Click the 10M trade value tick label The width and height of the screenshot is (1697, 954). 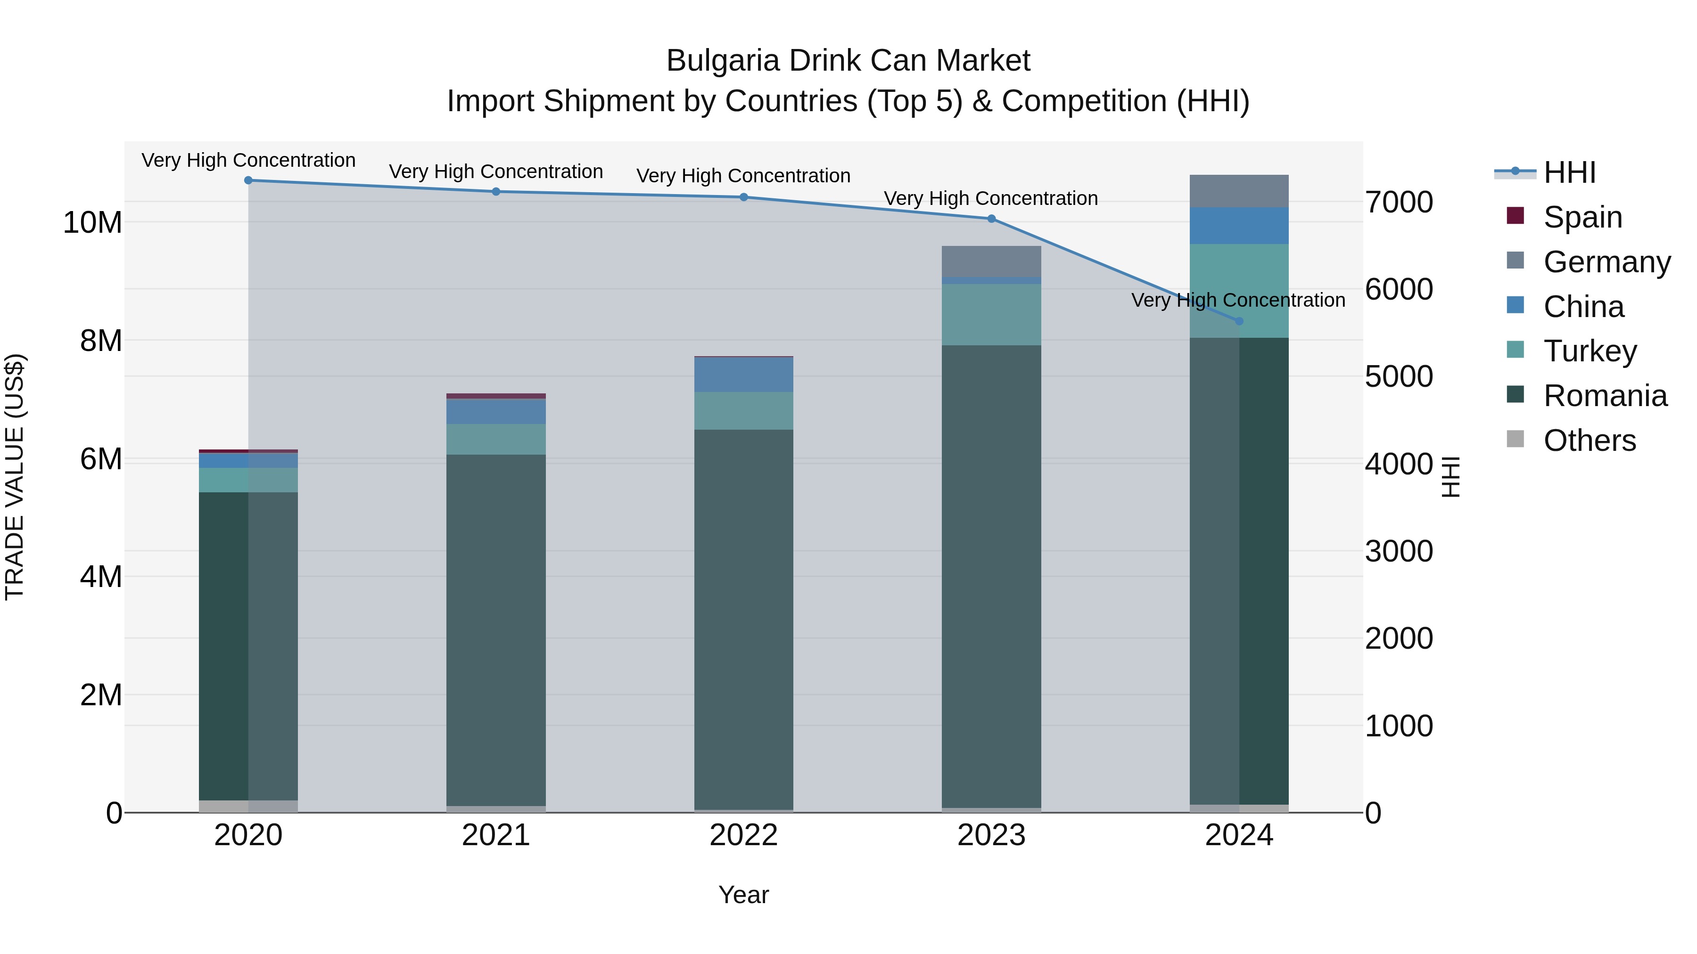[92, 222]
